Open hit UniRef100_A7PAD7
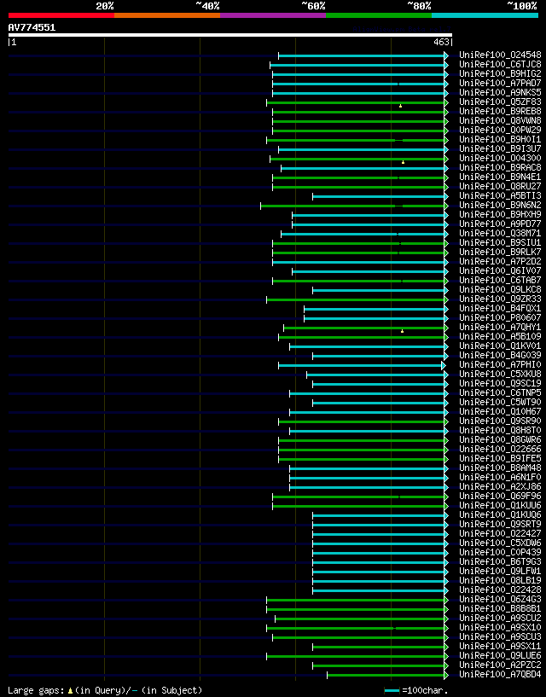The height and width of the screenshot is (697, 546). pos(500,83)
